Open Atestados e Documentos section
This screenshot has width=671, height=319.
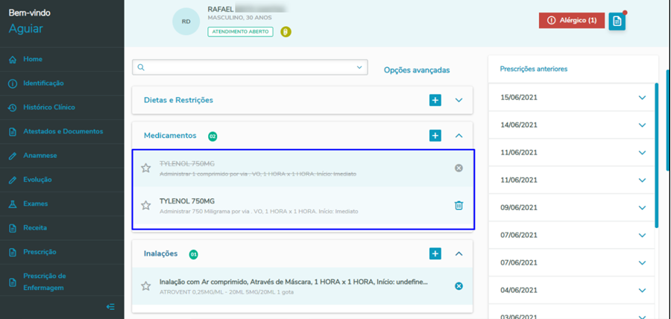pyautogui.click(x=62, y=131)
